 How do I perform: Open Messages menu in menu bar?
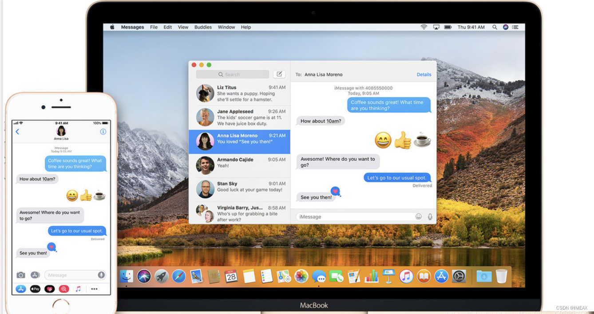(x=132, y=27)
